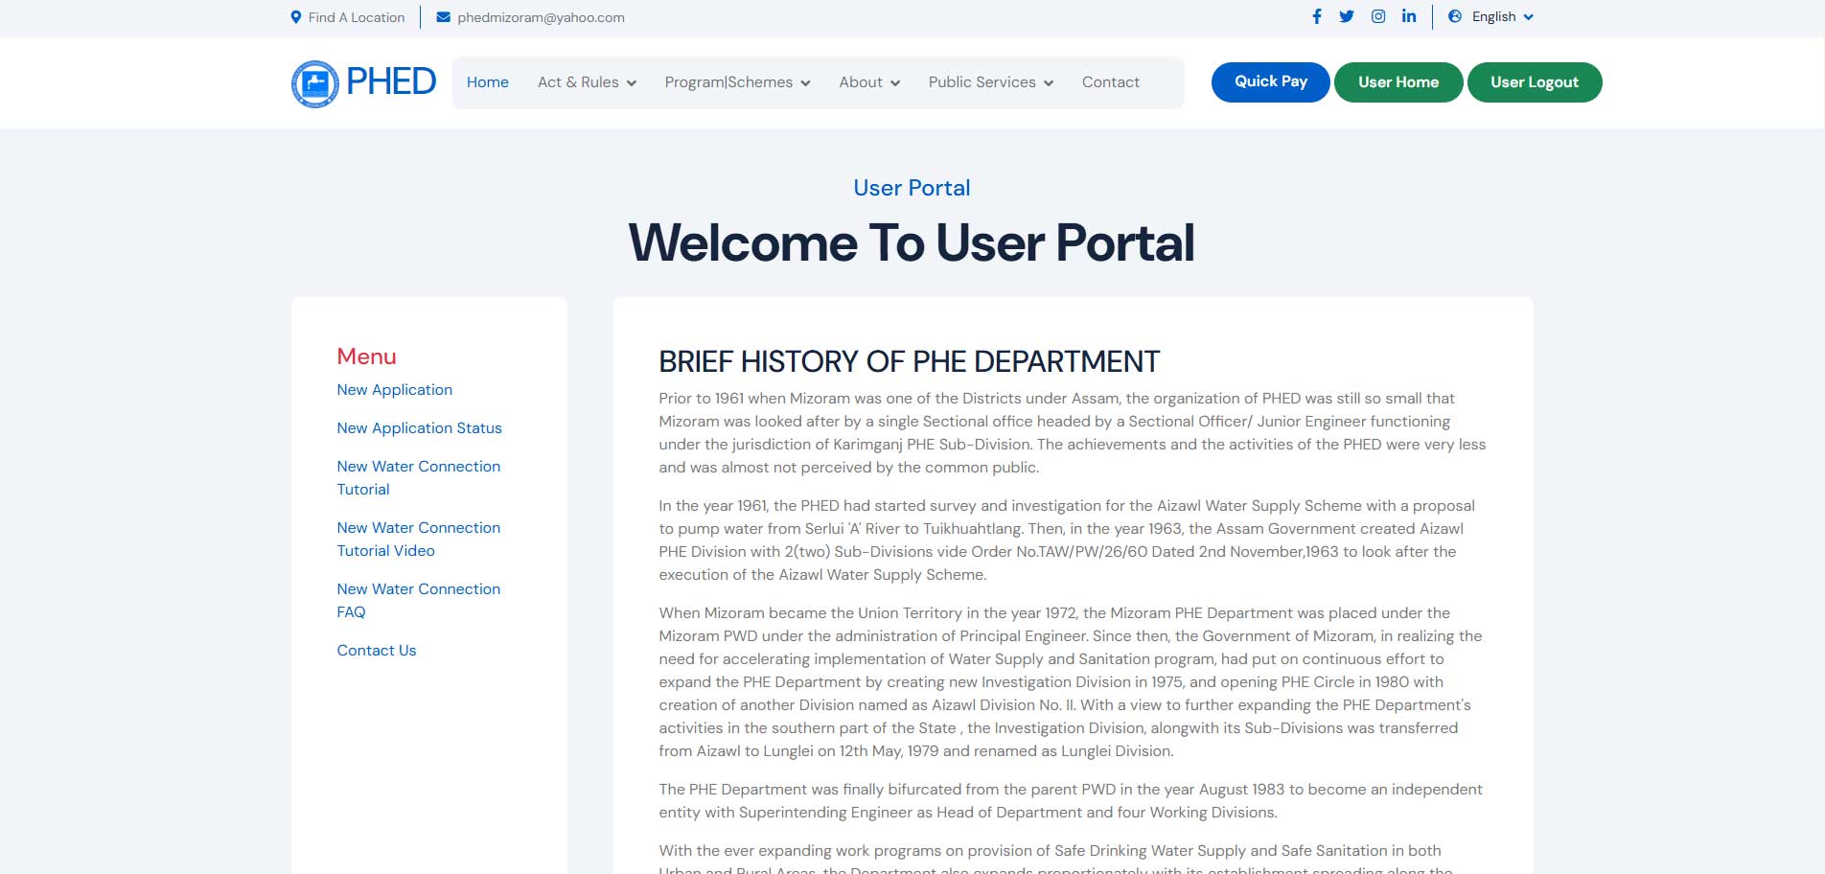Click the envelope email icon
This screenshot has width=1825, height=874.
tap(443, 17)
